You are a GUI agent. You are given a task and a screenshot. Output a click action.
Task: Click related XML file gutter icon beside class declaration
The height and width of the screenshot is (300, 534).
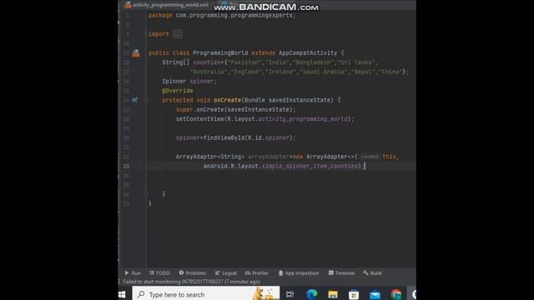tap(136, 52)
